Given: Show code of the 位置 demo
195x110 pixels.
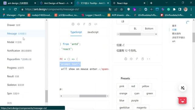Looking at the screenshot, I should [x=148, y=59].
